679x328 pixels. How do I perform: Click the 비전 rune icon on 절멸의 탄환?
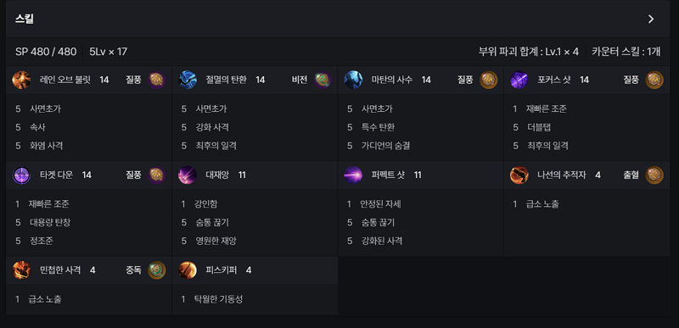tap(323, 80)
